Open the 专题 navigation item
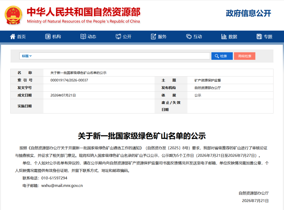This screenshot has width=284, height=210. [x=265, y=36]
